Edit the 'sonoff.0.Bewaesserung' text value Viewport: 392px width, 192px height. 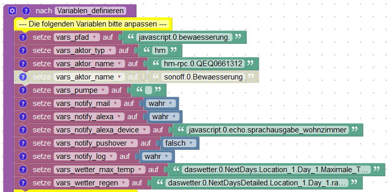tap(203, 77)
